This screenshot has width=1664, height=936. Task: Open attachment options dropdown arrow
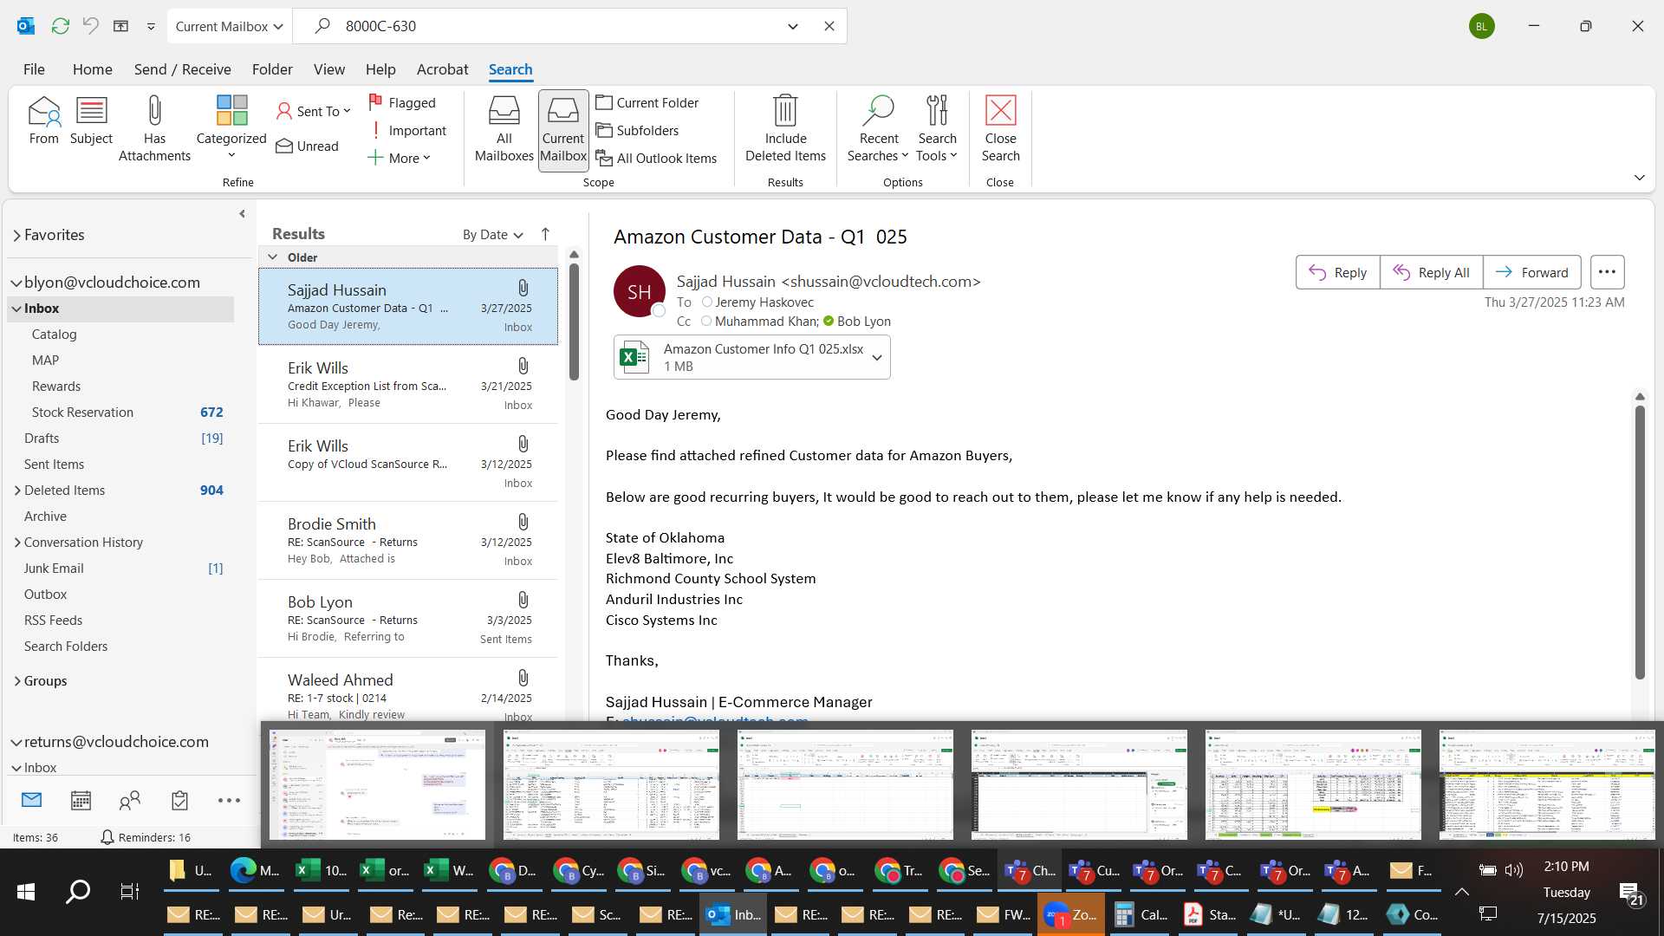877,357
